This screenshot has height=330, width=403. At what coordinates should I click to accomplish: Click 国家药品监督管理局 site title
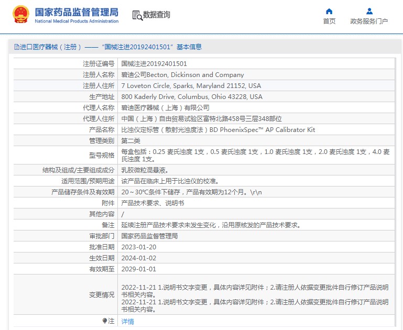(77, 13)
